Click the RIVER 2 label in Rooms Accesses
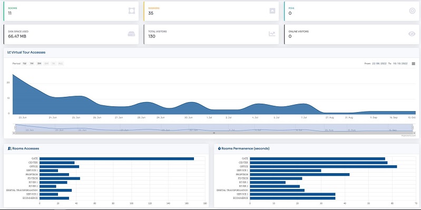Viewport: 421px width, 210px height. tap(33, 186)
